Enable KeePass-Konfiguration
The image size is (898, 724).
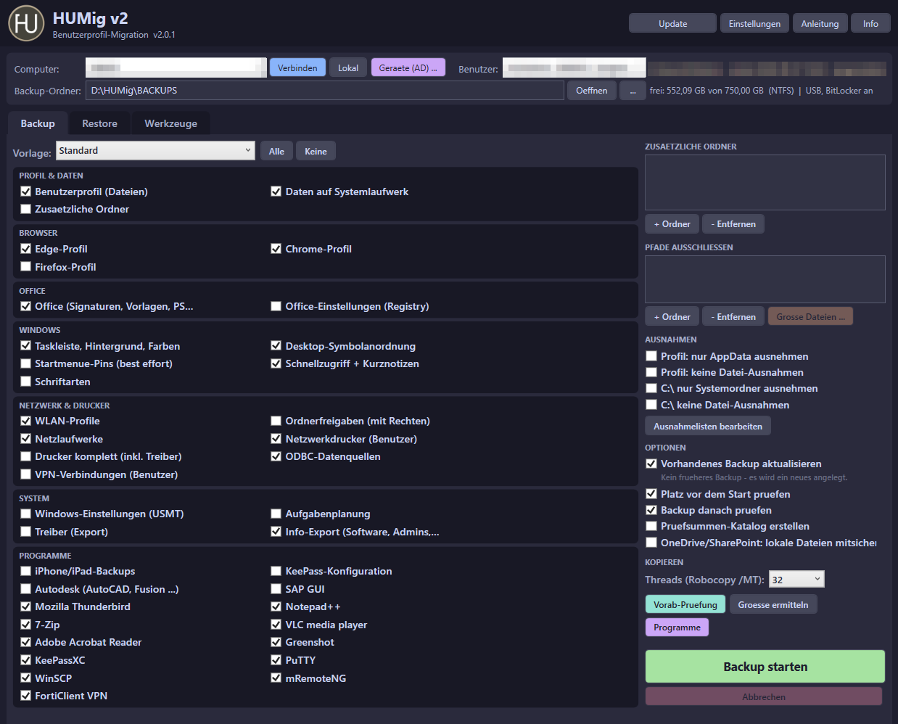(x=276, y=571)
